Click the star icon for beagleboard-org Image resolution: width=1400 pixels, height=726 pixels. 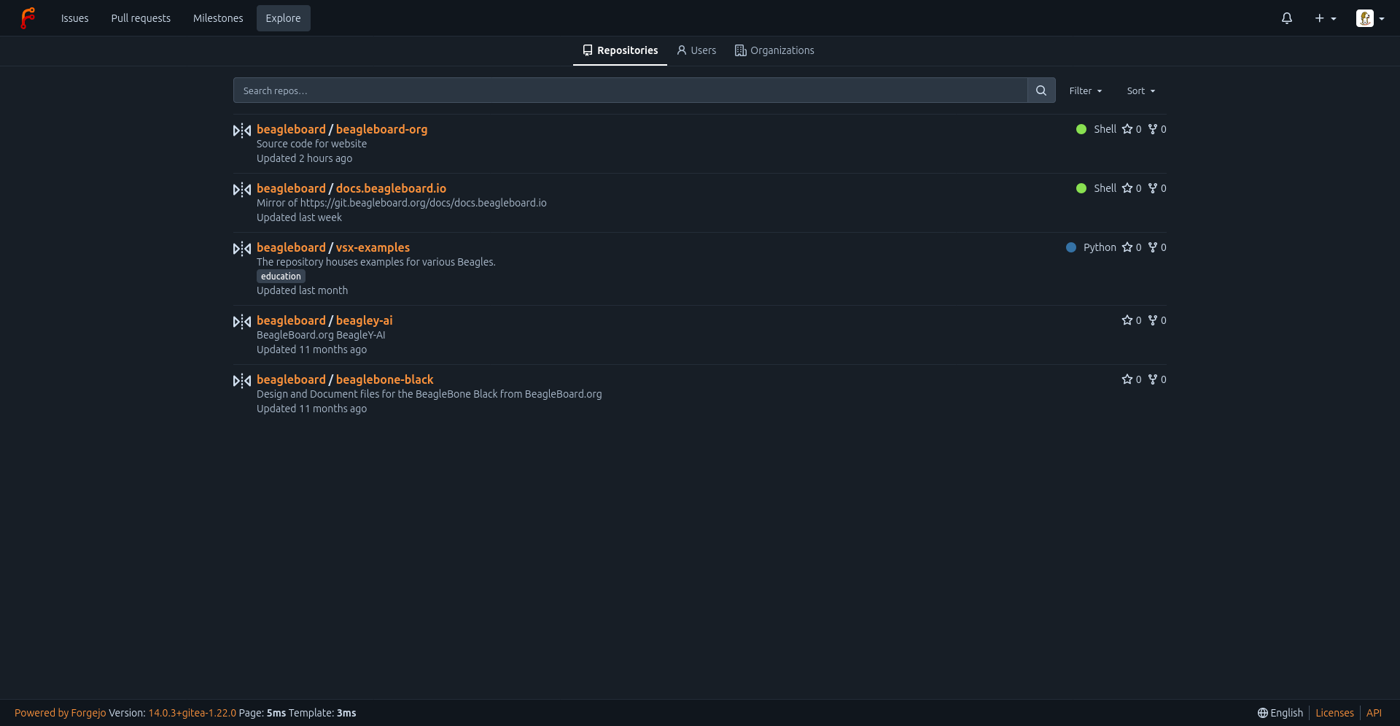[x=1127, y=129]
